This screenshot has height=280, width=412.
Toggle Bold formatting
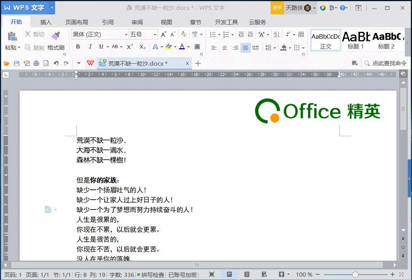coord(78,47)
